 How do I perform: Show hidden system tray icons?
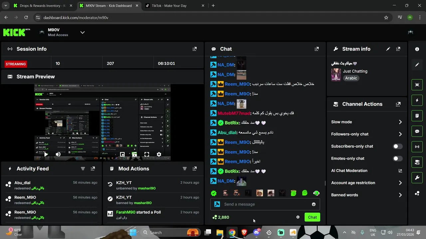tap(344, 232)
